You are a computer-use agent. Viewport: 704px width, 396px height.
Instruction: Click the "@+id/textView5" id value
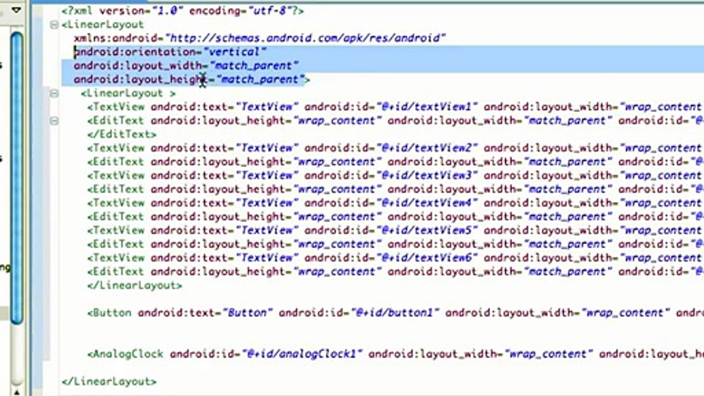pos(427,230)
